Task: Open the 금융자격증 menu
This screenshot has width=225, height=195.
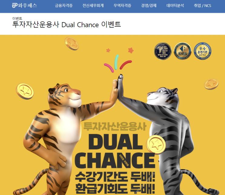Action: 64,5
